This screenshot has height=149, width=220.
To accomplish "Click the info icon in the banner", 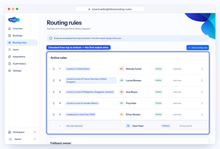I will point(51,38).
